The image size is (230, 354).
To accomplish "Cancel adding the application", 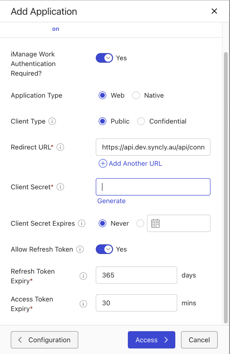I will point(199,340).
